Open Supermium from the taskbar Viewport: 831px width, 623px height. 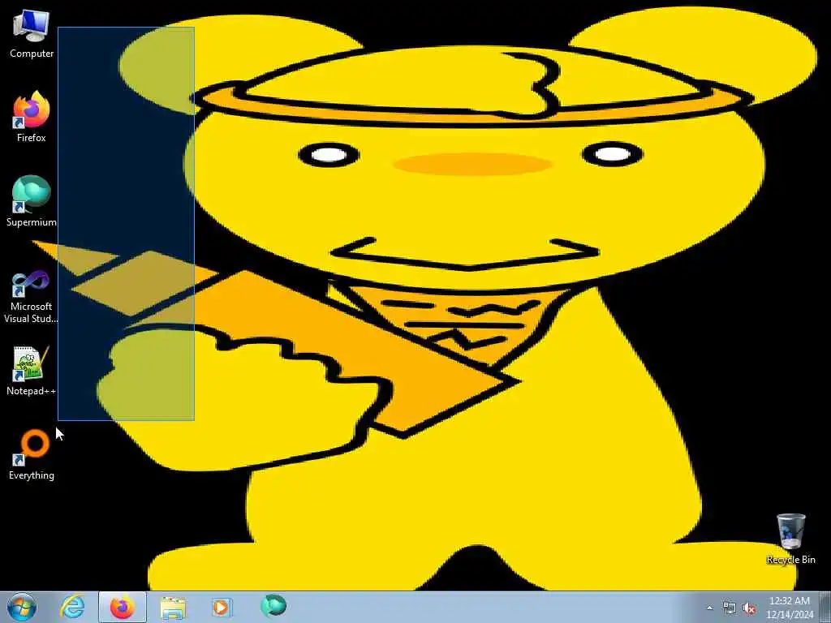[273, 606]
